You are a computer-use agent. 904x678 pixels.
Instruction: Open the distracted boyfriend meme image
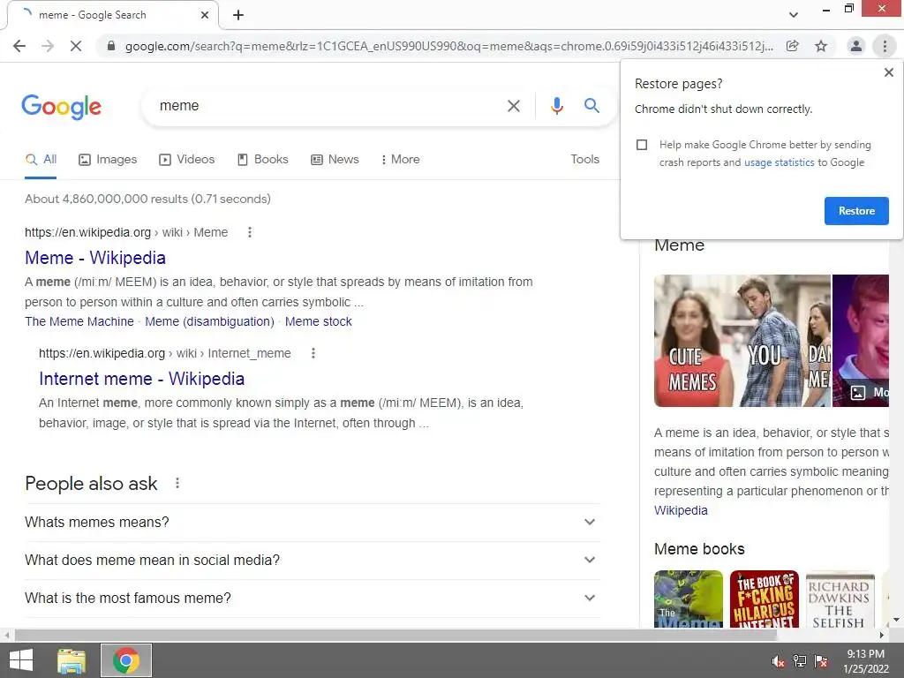pos(742,341)
